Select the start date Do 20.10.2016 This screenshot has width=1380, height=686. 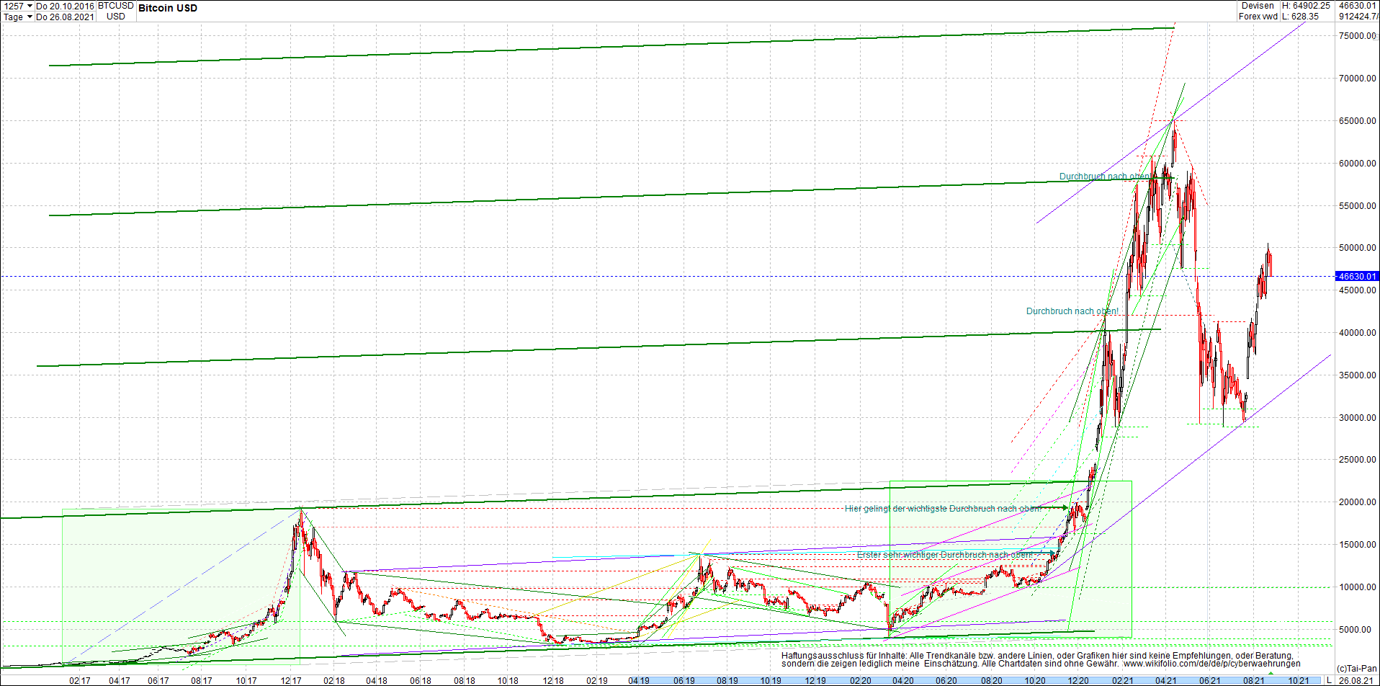point(65,6)
